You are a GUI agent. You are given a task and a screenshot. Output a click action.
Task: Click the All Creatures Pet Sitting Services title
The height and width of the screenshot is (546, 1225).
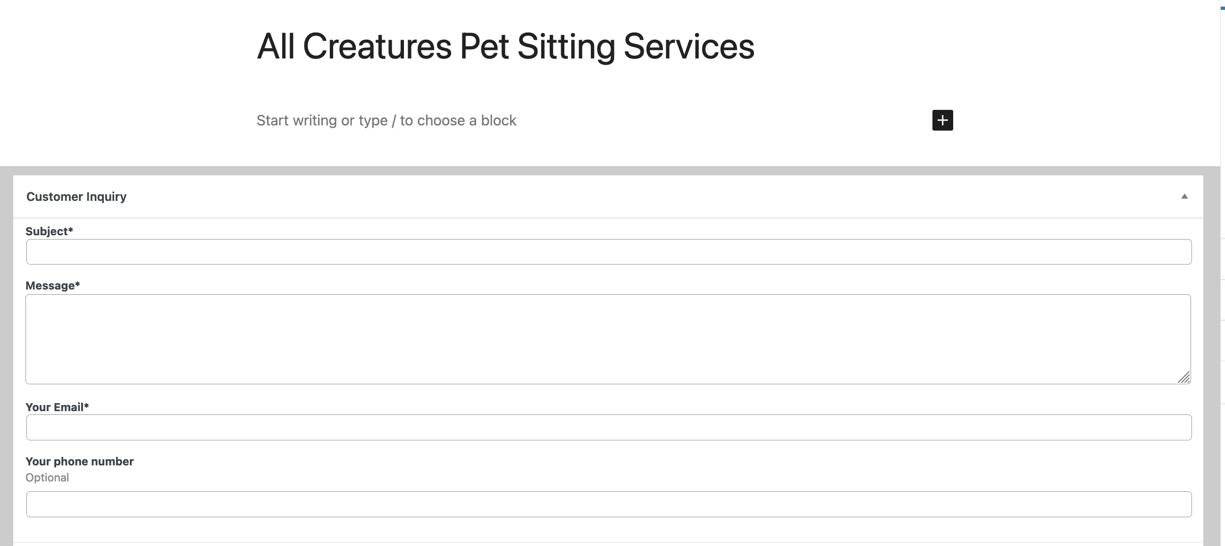pos(505,47)
